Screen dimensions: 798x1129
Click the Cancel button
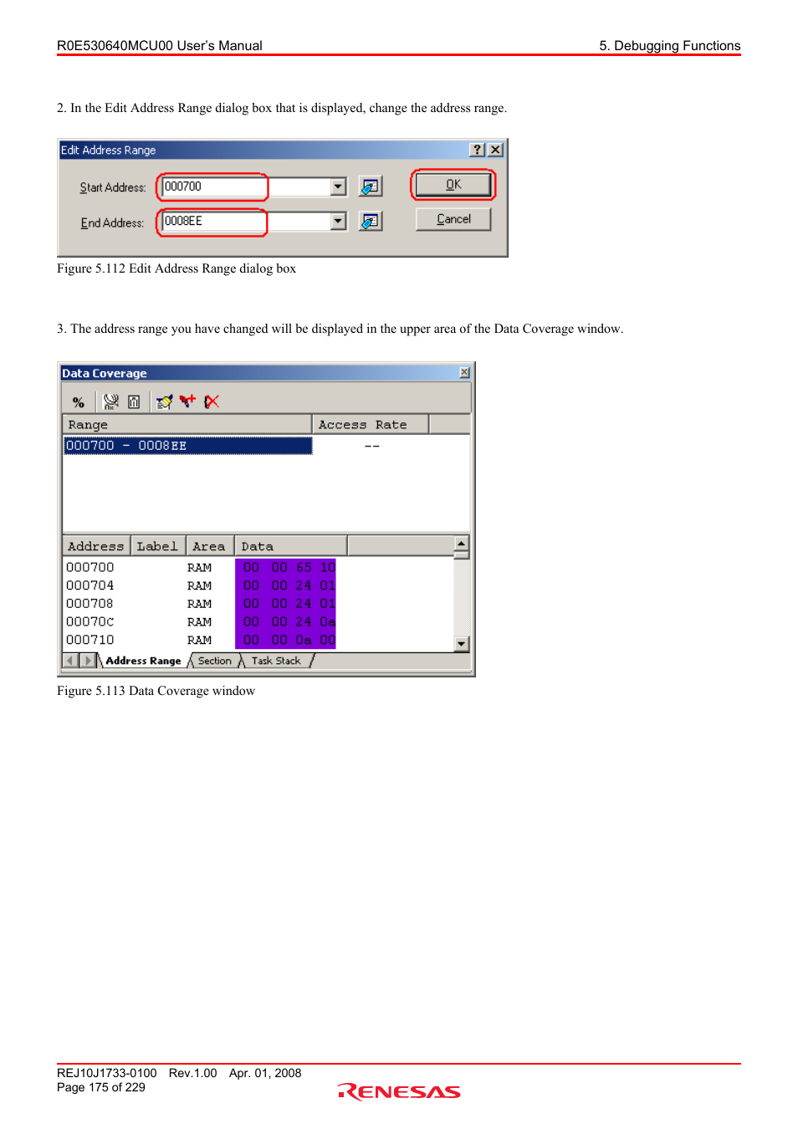pos(453,219)
